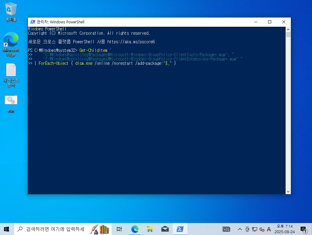Image resolution: width=312 pixels, height=235 pixels.
Task: Toggle the IME input mode A indicator
Action: tap(269, 229)
